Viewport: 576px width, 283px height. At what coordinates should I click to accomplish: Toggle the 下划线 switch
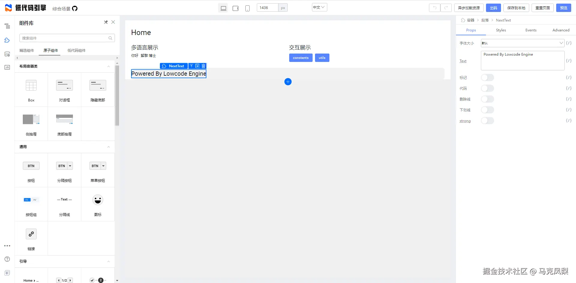487,110
